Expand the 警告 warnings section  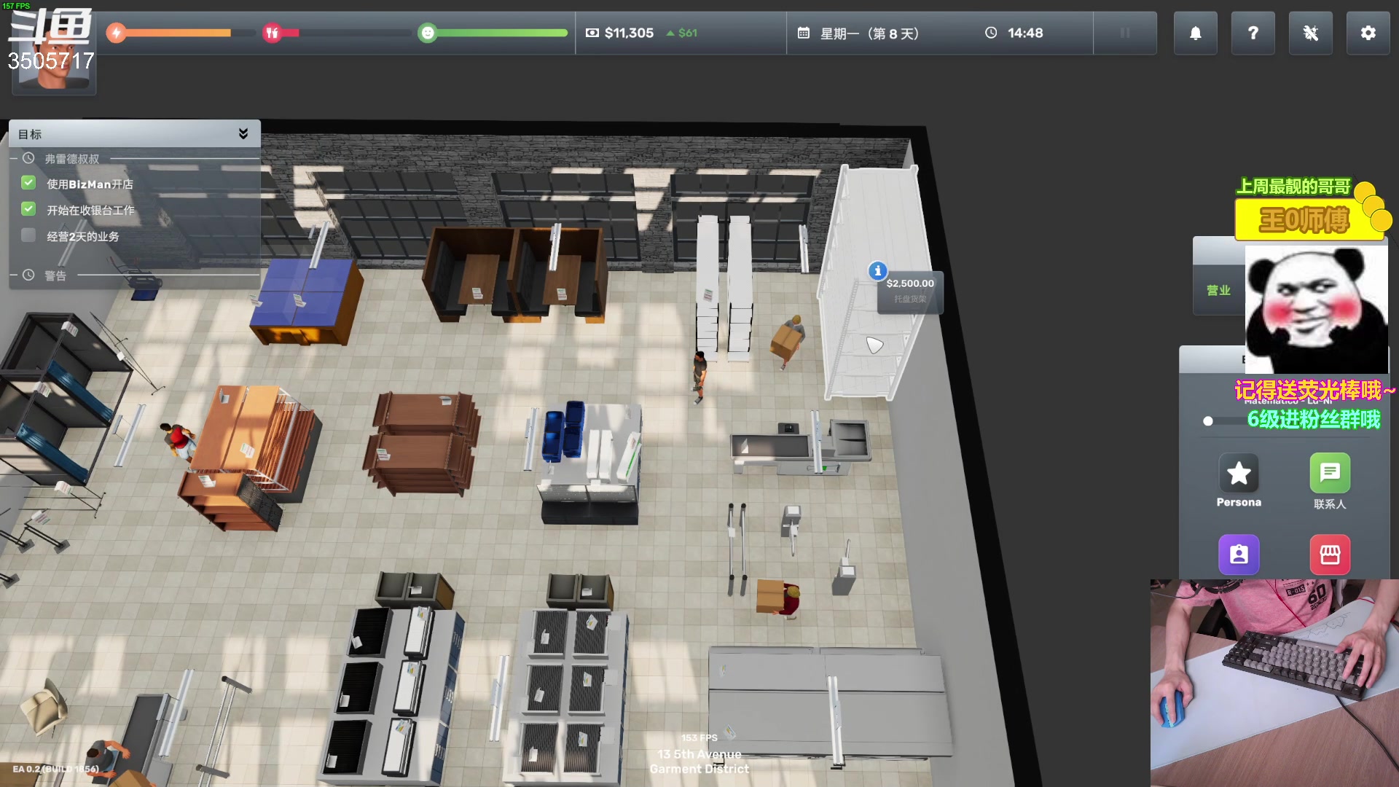click(x=55, y=275)
